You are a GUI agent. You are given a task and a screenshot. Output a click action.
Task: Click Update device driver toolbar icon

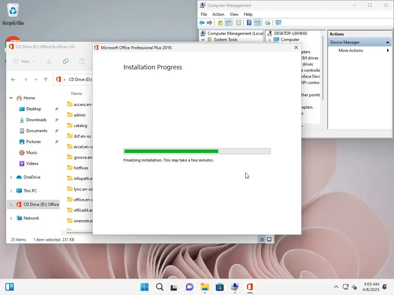[x=267, y=23]
